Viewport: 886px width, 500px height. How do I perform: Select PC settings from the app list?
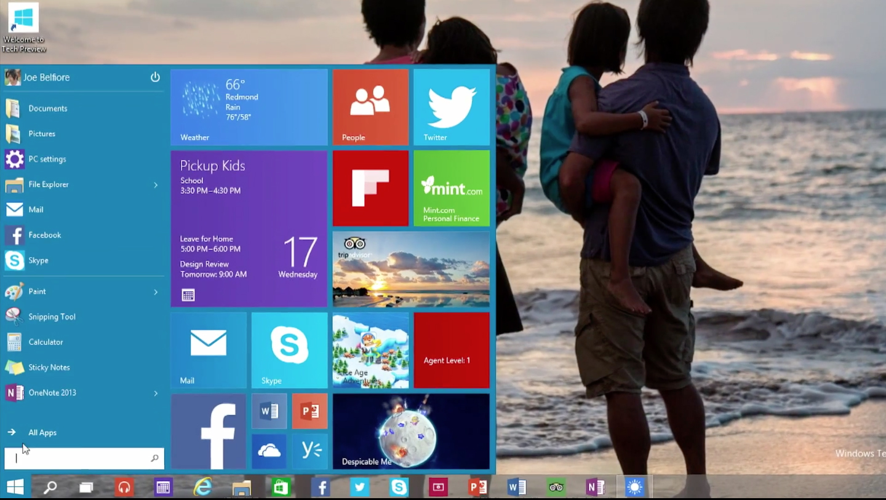pos(47,159)
